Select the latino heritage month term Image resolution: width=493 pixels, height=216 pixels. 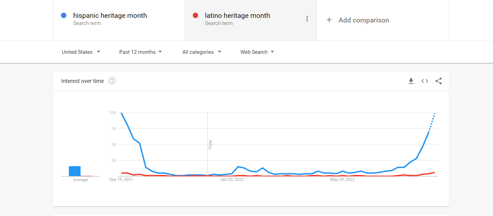(x=237, y=16)
